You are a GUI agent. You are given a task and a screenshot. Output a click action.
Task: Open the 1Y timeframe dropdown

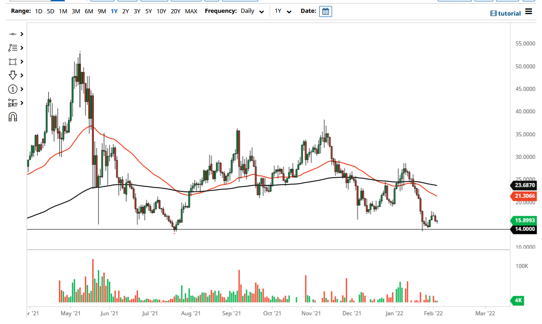coord(282,11)
